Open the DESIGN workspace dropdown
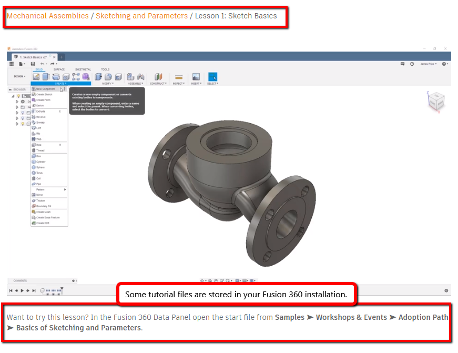 (19, 77)
